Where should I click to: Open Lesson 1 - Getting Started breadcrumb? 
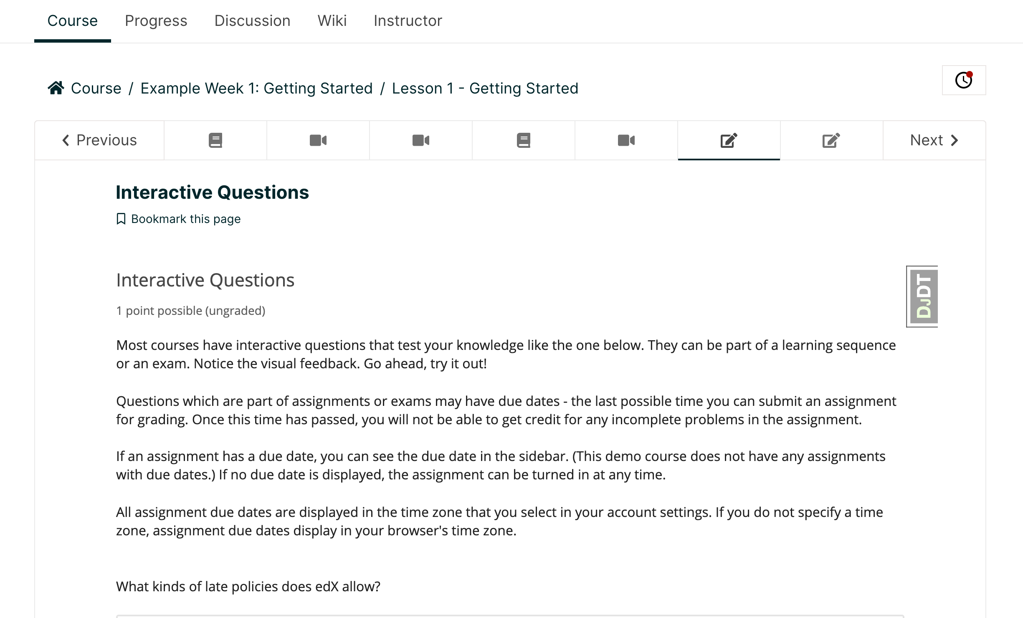(485, 89)
